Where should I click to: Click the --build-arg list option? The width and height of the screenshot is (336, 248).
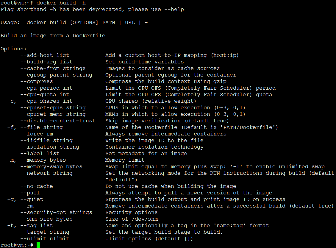pyautogui.click(x=46, y=62)
